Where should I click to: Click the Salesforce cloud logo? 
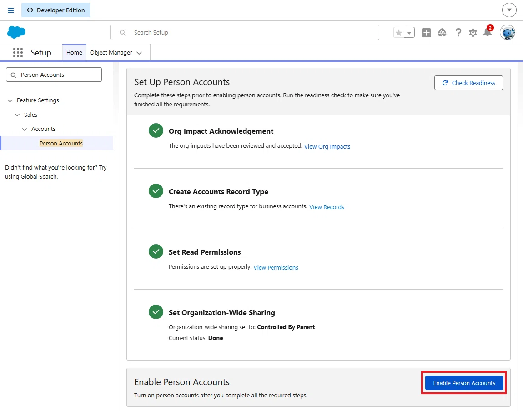(x=16, y=32)
